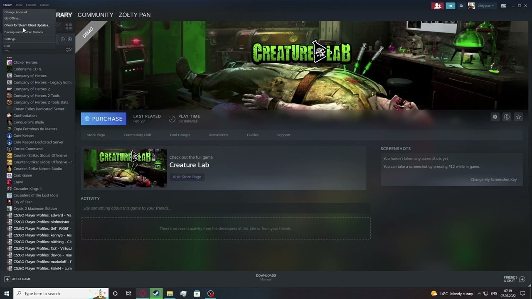532x299 pixels.
Task: Open the Store Page game link
Action: tap(96, 135)
